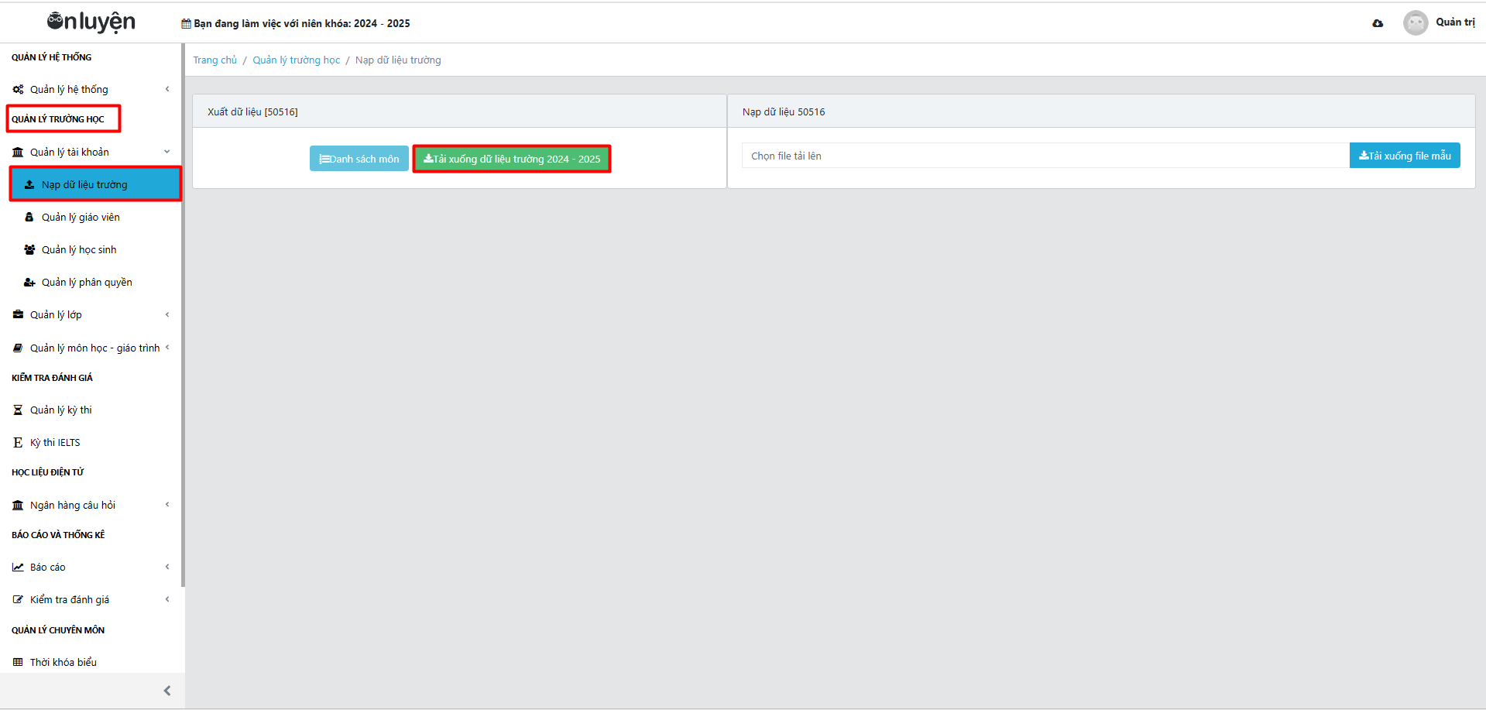This screenshot has width=1486, height=710.
Task: Click the table icon beside Thời khóa biểu
Action: (18, 663)
